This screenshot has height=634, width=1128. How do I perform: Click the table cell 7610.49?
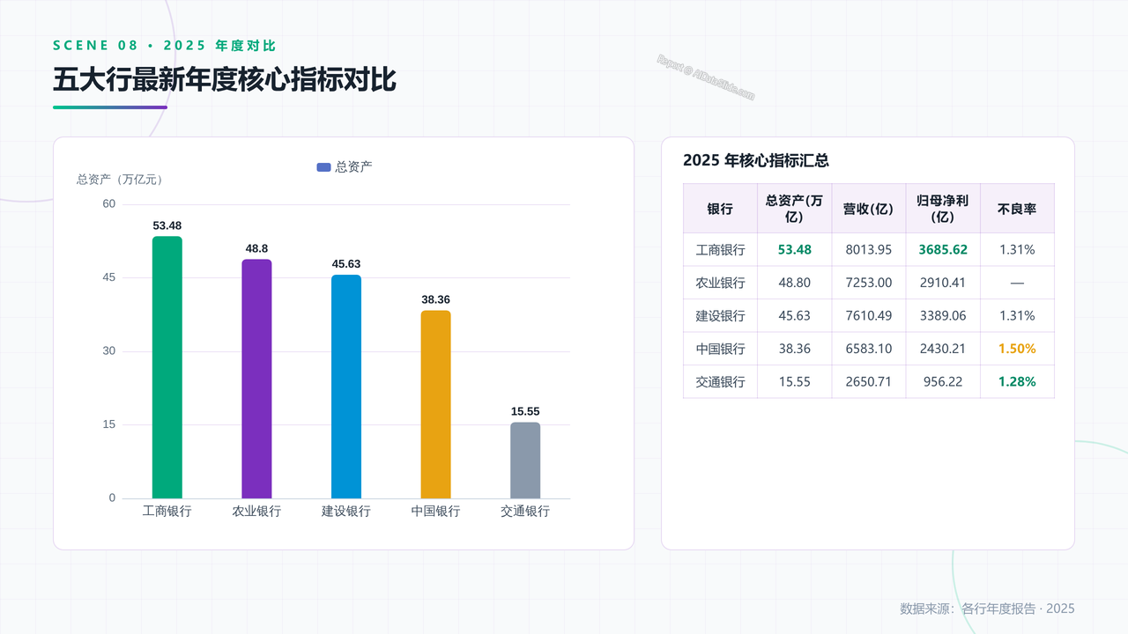[x=869, y=316]
